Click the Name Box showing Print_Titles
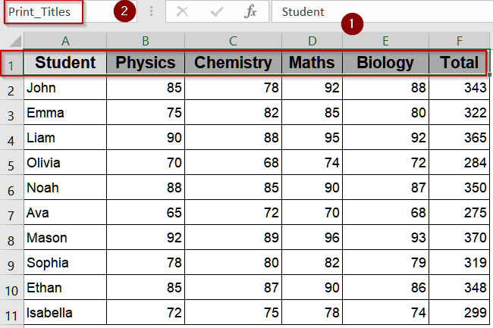Screen dimensions: 493x328 [53, 12]
